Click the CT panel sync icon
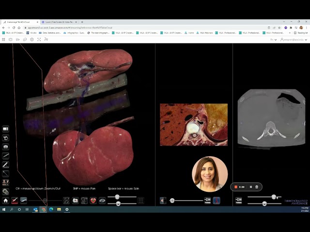 click(239, 201)
